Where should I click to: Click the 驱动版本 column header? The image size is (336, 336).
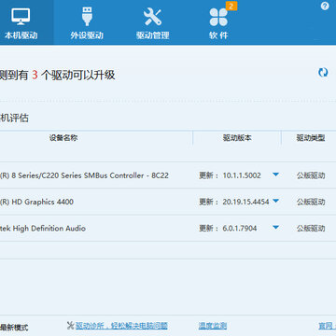[237, 138]
